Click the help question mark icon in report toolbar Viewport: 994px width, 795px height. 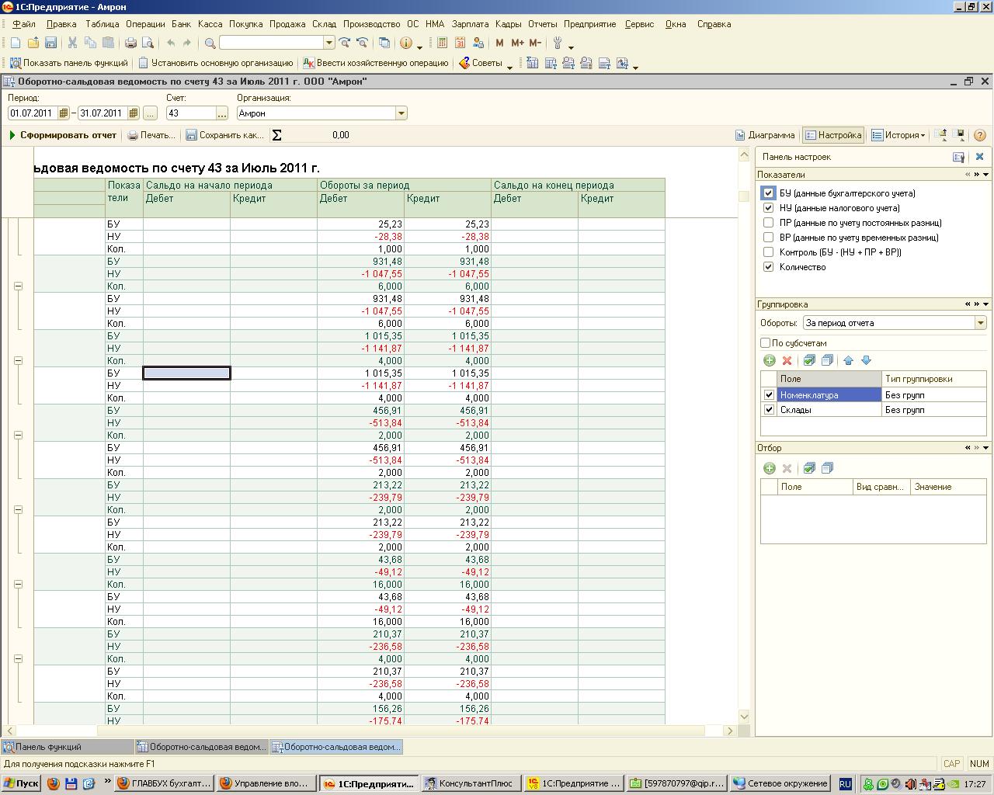tap(979, 135)
